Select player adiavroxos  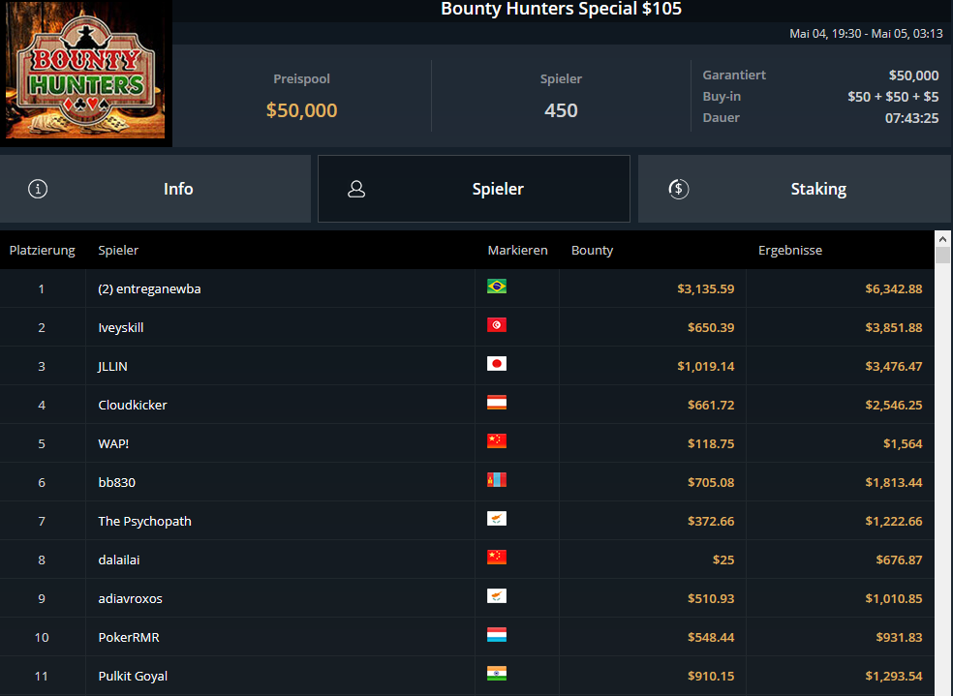click(x=130, y=599)
